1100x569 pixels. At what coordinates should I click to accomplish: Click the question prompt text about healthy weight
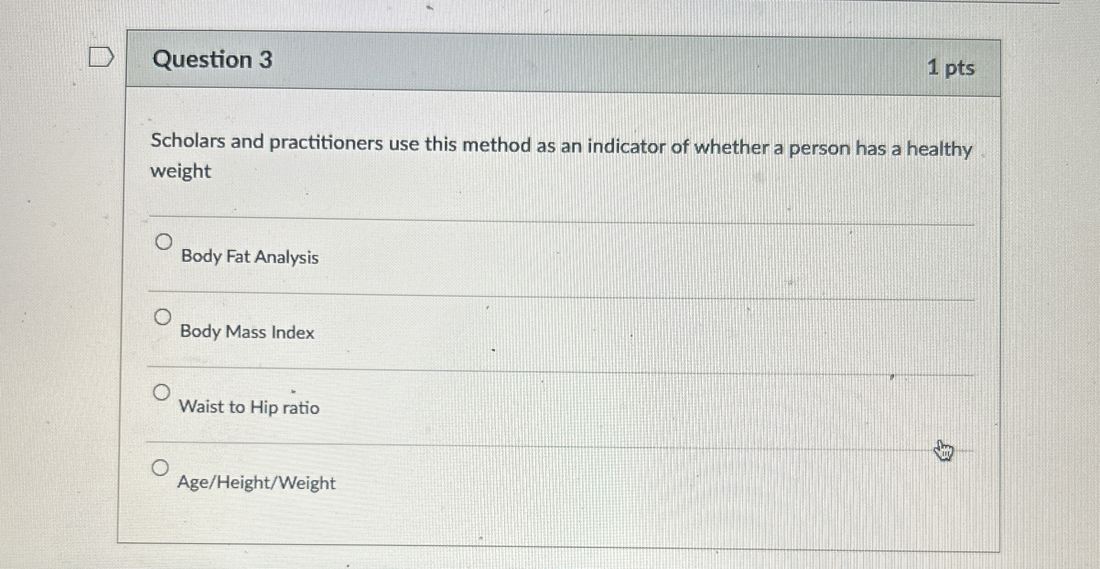coord(503,156)
